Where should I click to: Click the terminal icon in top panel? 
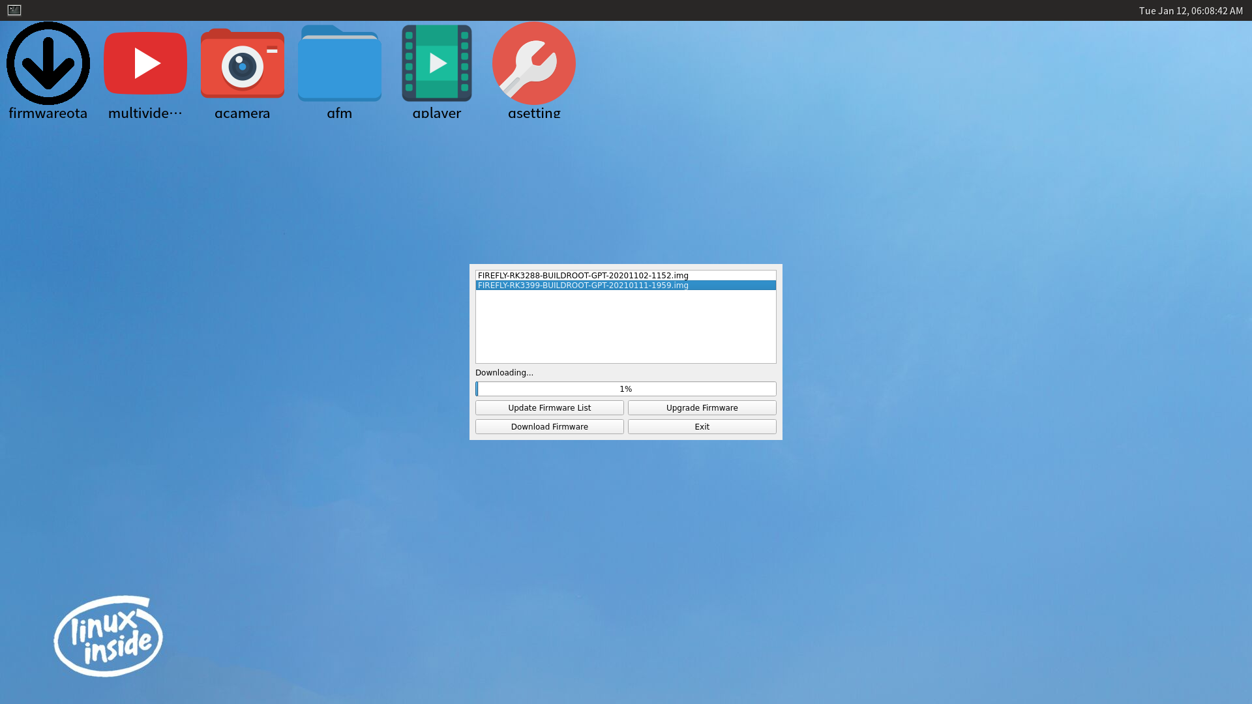pos(14,10)
